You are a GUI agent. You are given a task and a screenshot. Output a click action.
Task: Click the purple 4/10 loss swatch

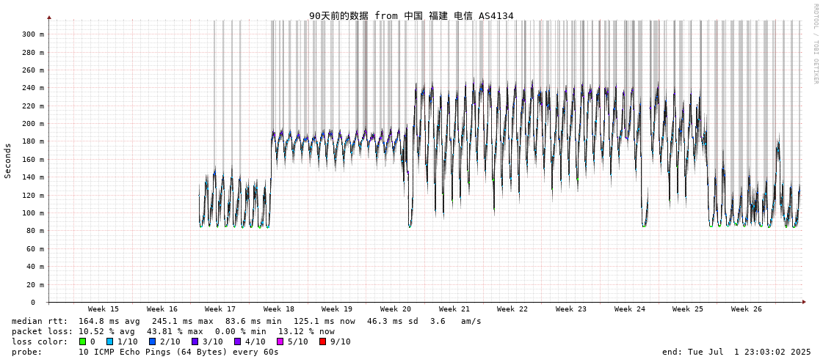[x=237, y=341]
